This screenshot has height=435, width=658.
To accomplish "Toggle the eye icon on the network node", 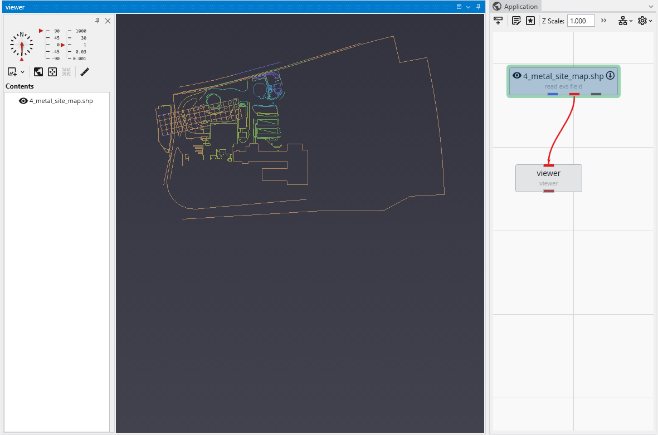I will tap(516, 76).
